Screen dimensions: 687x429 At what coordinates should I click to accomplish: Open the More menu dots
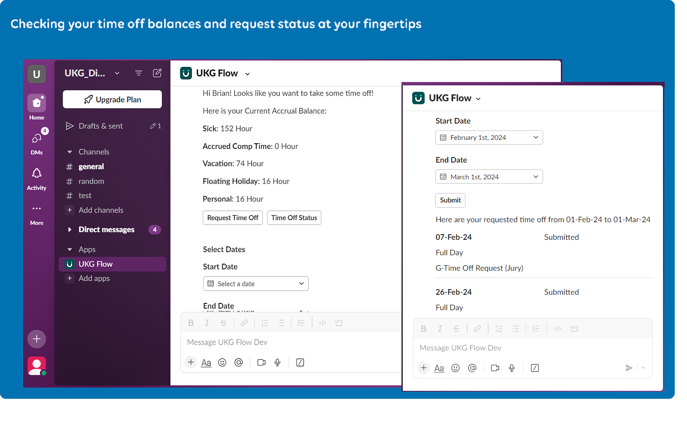click(x=36, y=208)
